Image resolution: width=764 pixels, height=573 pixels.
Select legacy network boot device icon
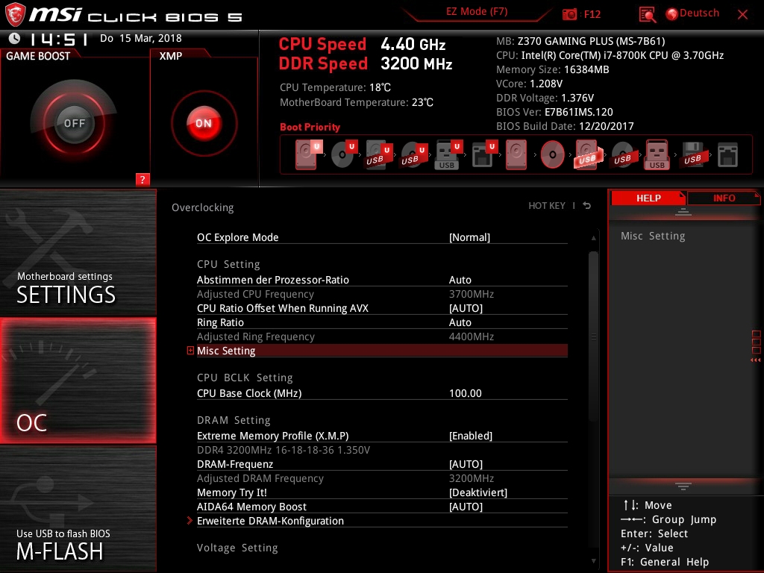click(727, 154)
